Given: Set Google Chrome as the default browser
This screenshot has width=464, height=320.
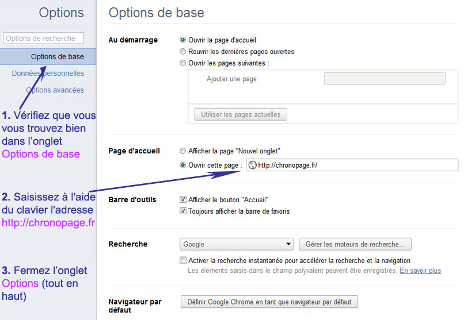Looking at the screenshot, I should 269,302.
